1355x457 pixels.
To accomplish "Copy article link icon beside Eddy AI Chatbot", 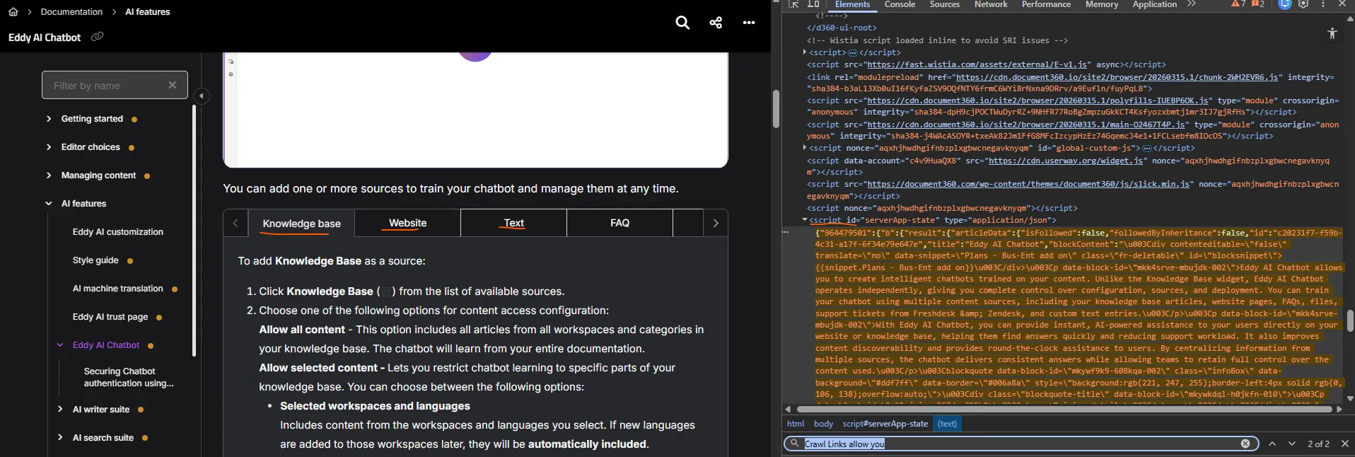I will coord(98,37).
